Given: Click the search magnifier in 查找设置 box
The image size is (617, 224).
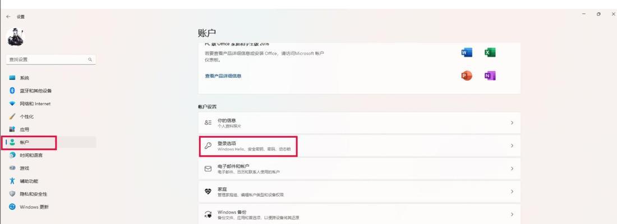Looking at the screenshot, I should tap(90, 60).
